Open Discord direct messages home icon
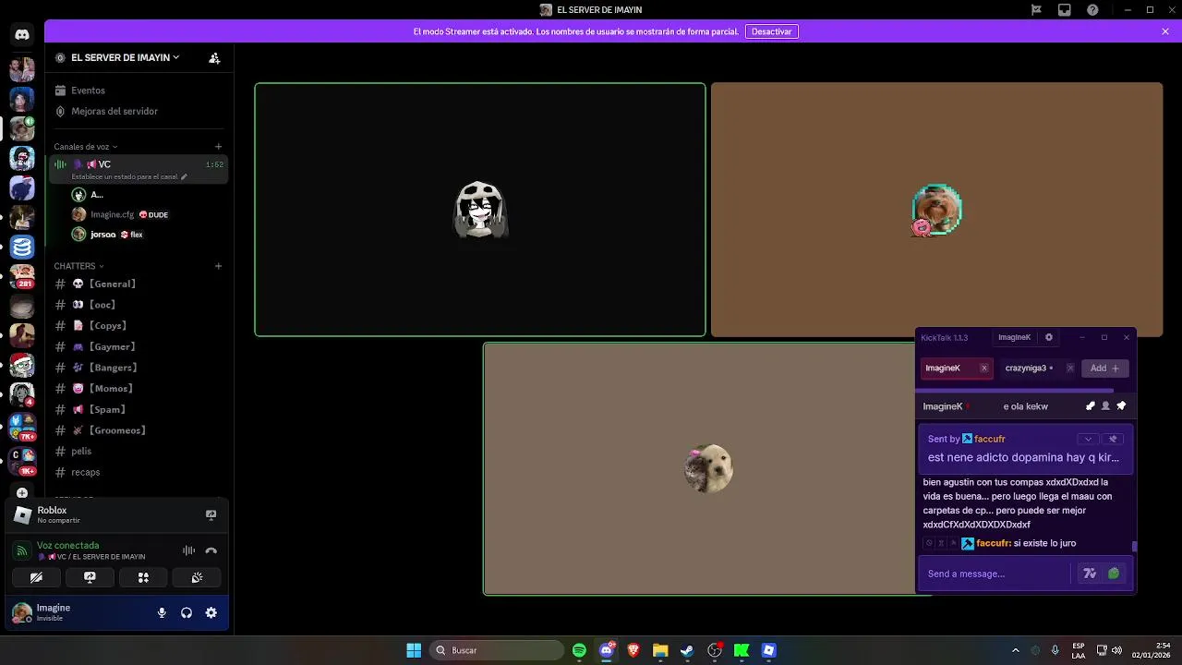 pyautogui.click(x=22, y=34)
